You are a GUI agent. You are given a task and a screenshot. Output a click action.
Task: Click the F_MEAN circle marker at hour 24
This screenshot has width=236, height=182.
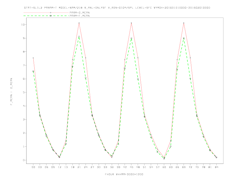pos(86,78)
